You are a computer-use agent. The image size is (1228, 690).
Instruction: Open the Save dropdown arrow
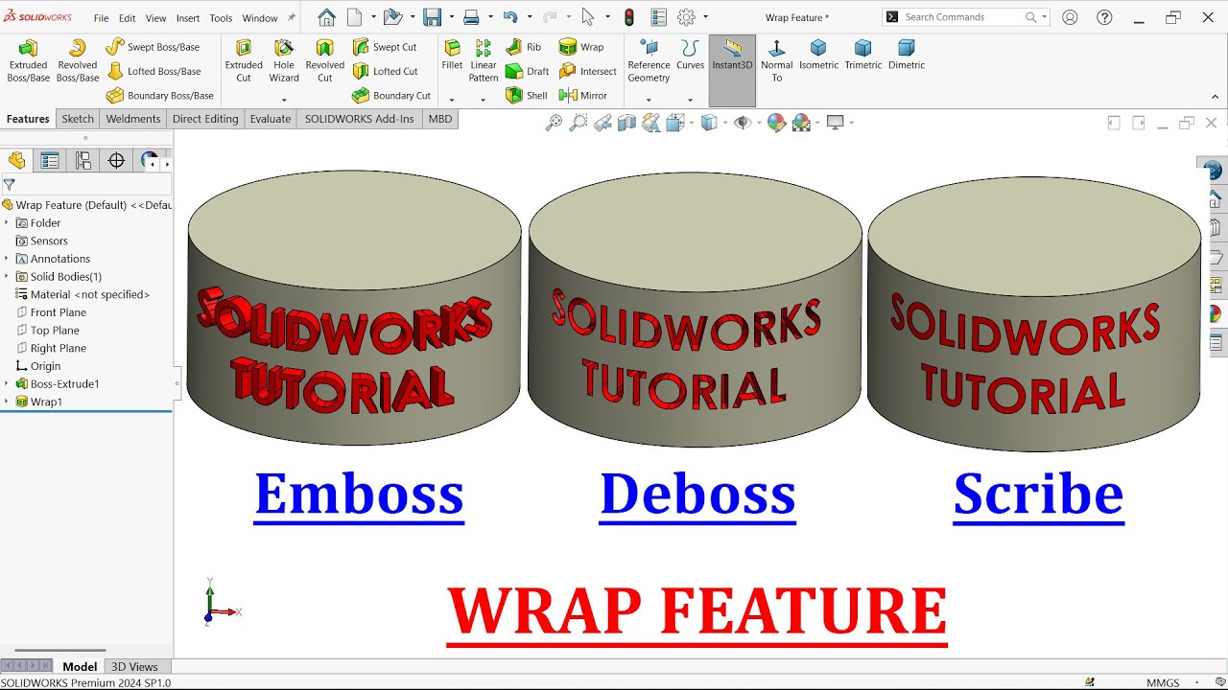(451, 17)
